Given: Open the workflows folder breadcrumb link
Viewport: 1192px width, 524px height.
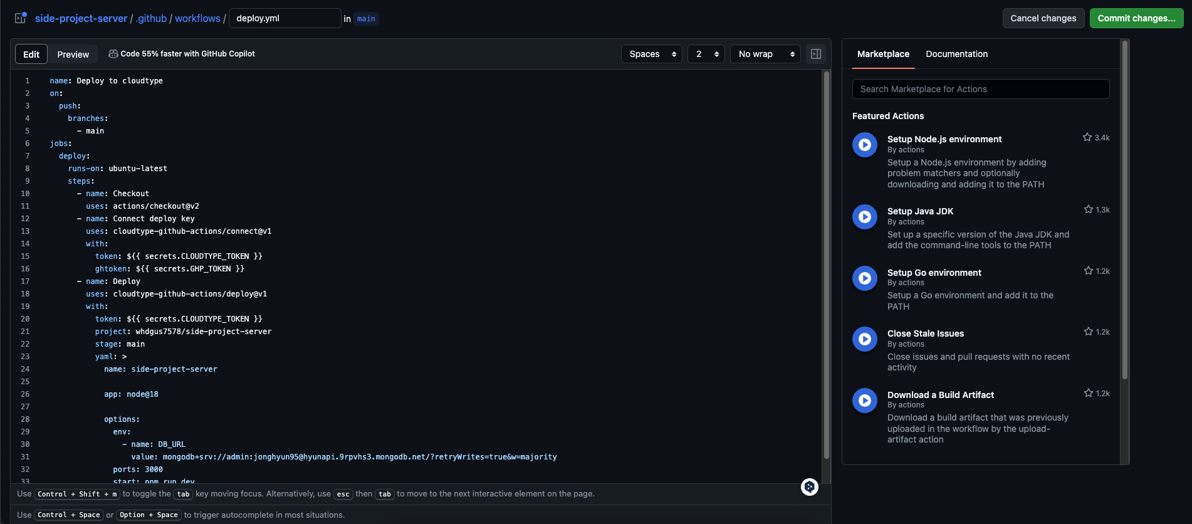Looking at the screenshot, I should click(197, 19).
